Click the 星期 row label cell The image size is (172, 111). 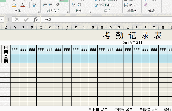[x=6, y=58]
